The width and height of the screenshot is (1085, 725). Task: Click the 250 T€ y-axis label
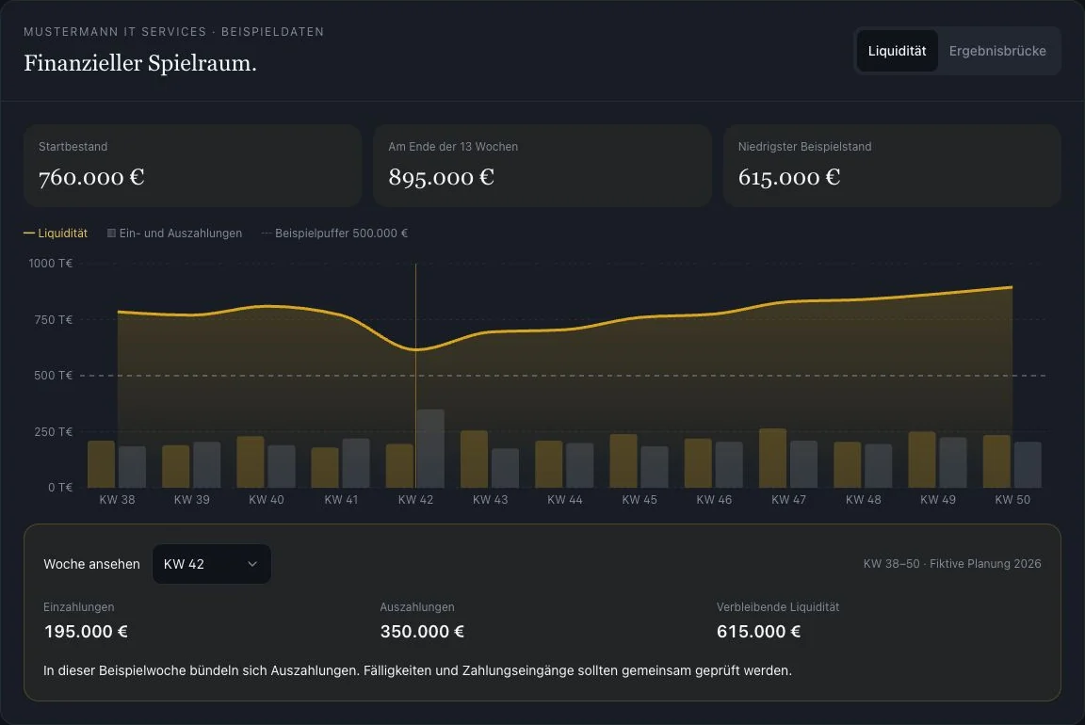(54, 431)
